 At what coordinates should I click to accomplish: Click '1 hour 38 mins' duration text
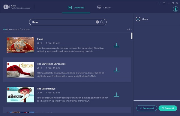(x=53, y=43)
